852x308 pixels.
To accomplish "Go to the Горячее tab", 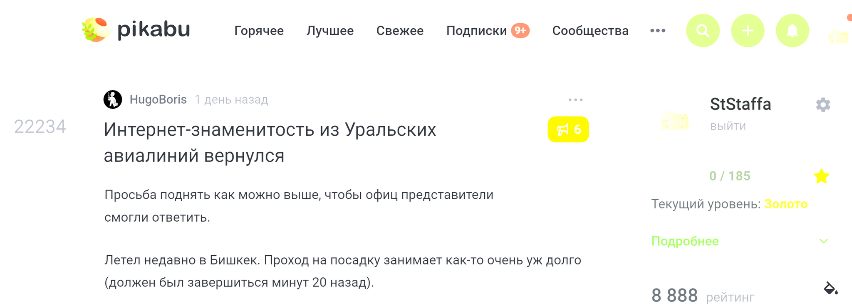I will pyautogui.click(x=259, y=31).
